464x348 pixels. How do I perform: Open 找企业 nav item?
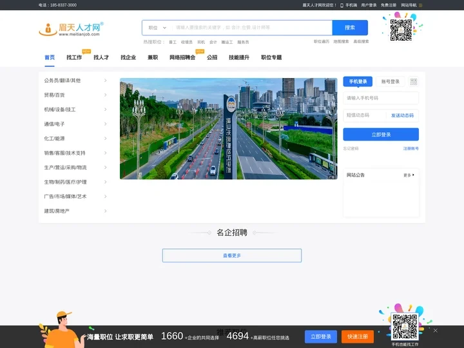pos(128,57)
